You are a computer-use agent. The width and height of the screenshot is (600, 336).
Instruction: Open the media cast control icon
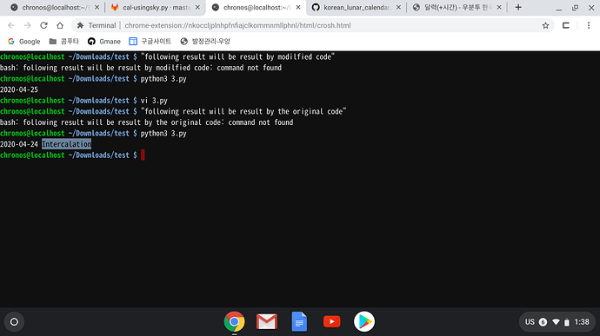(566, 25)
